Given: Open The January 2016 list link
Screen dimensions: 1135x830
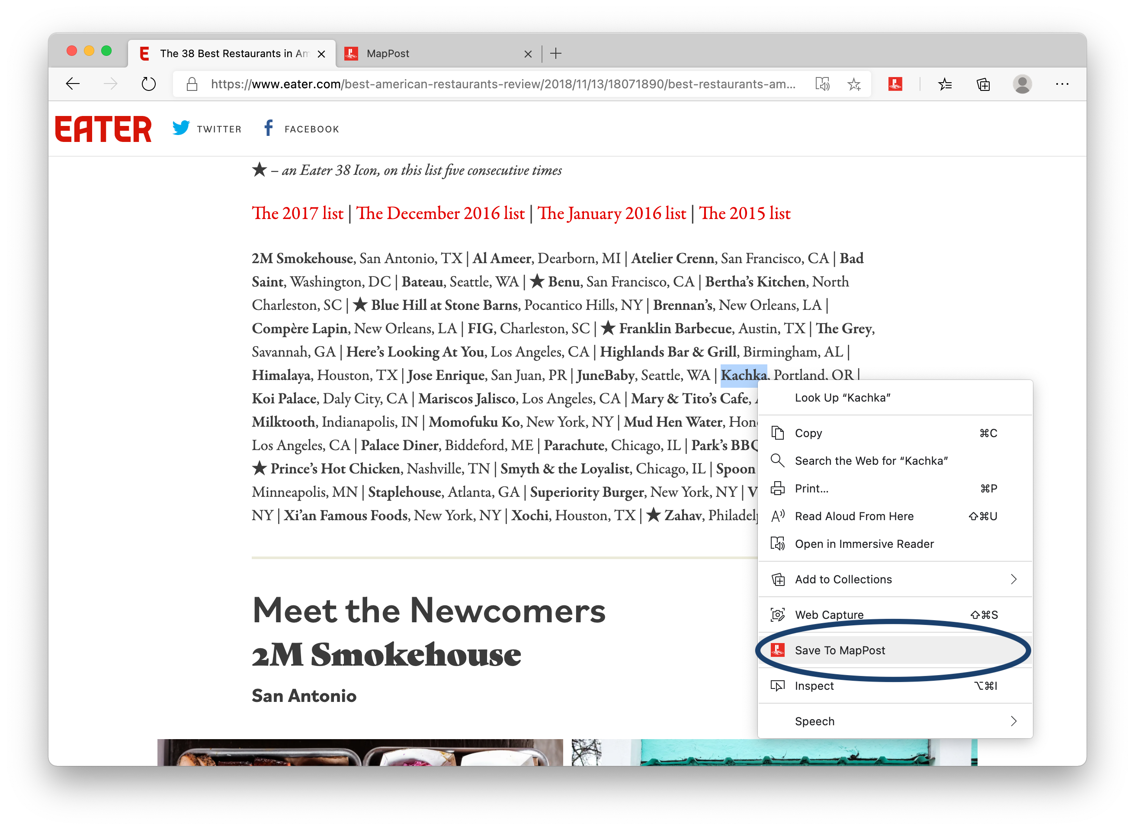Looking at the screenshot, I should coord(612,213).
